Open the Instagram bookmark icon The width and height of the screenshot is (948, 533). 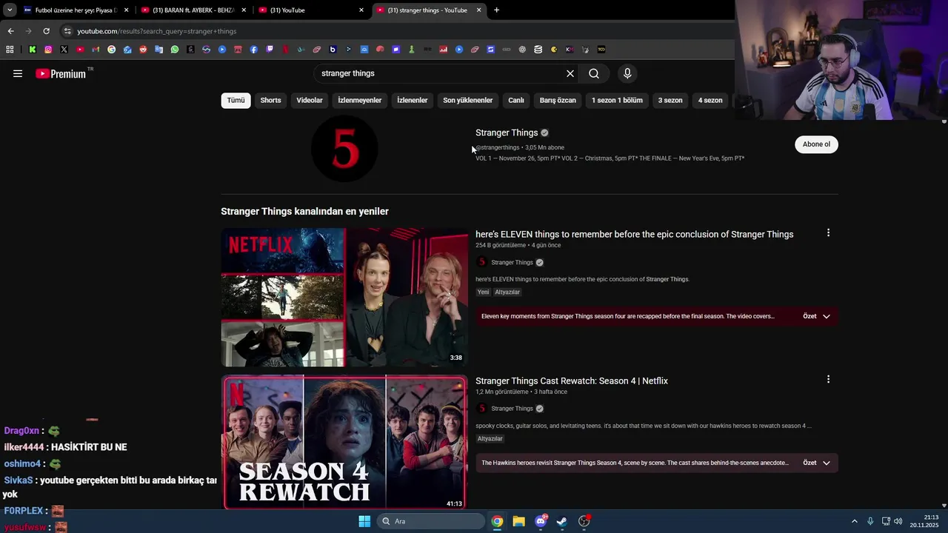pos(48,50)
